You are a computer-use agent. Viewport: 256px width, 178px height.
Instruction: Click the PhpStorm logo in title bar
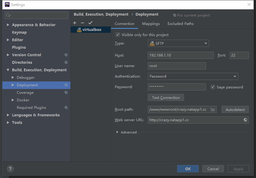tap(7, 5)
